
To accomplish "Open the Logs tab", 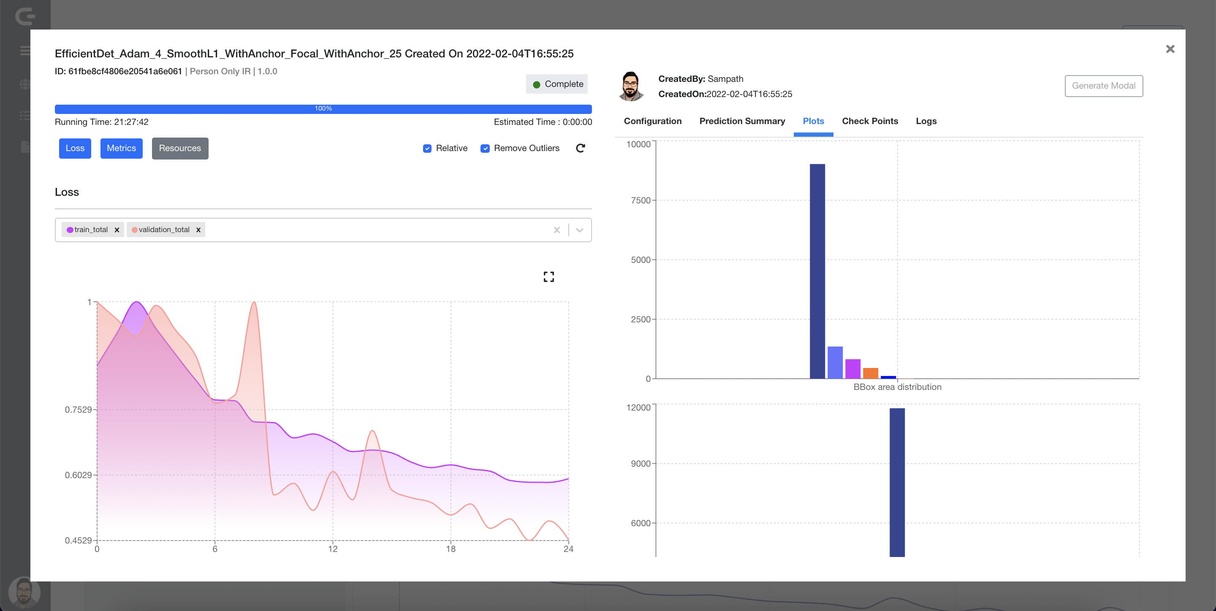I will [x=926, y=121].
